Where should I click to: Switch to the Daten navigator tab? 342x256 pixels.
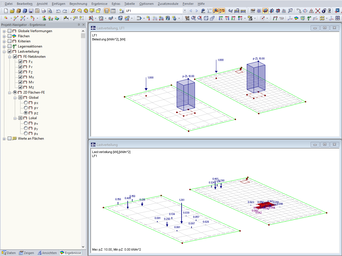coord(9,253)
